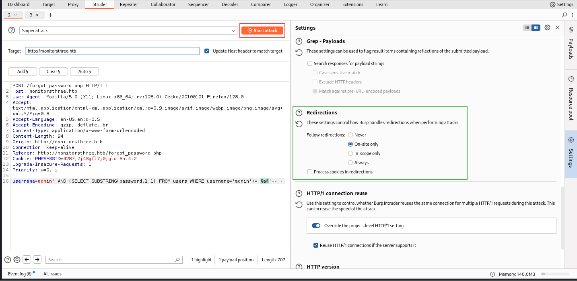Click the magnifier icon in the search box

(x=178, y=260)
